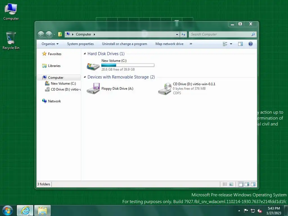Toggle the preview pane toolbar button
The width and height of the screenshot is (288, 216).
click(x=240, y=44)
